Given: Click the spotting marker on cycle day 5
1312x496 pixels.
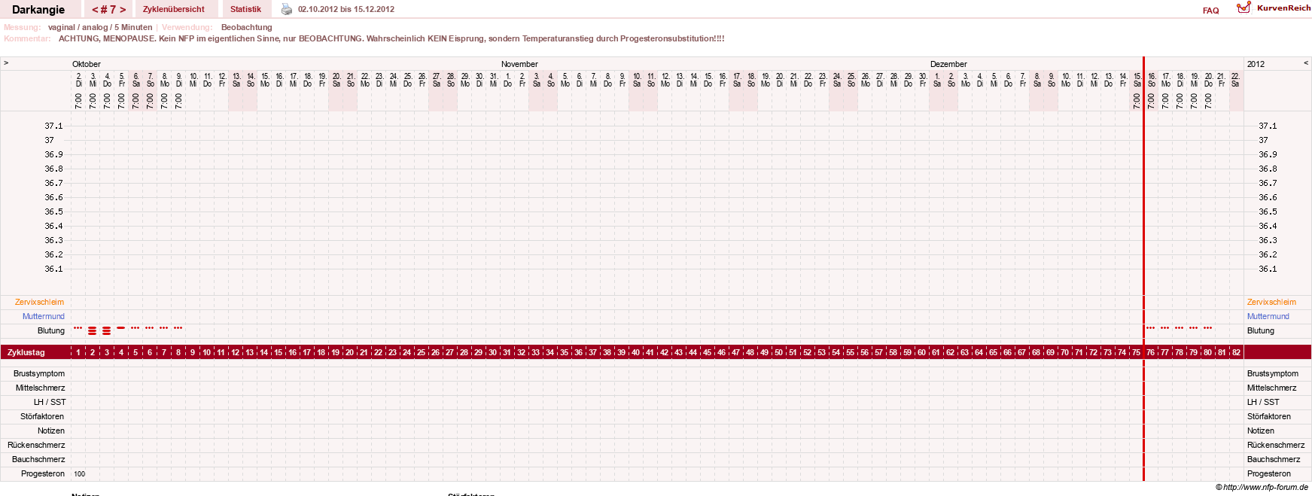Looking at the screenshot, I should pos(135,328).
